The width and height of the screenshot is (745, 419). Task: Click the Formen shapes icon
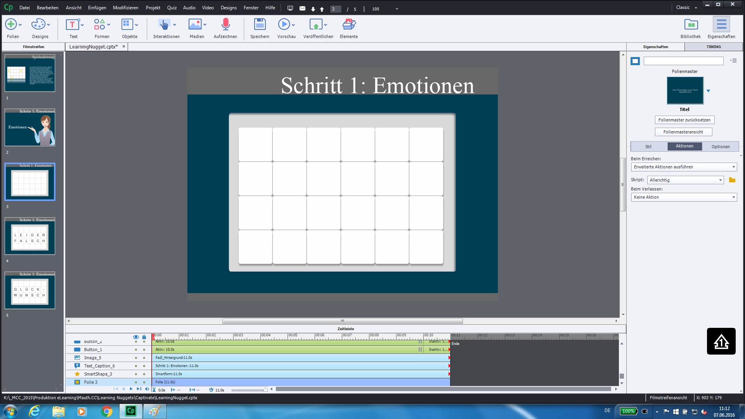[x=99, y=25]
